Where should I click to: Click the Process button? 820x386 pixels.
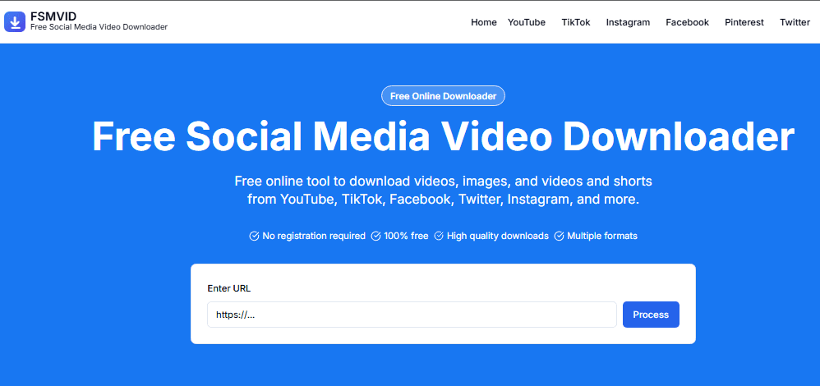(x=651, y=315)
